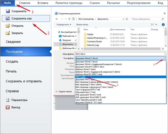Select Загрузки in navigation pane

[66, 40]
